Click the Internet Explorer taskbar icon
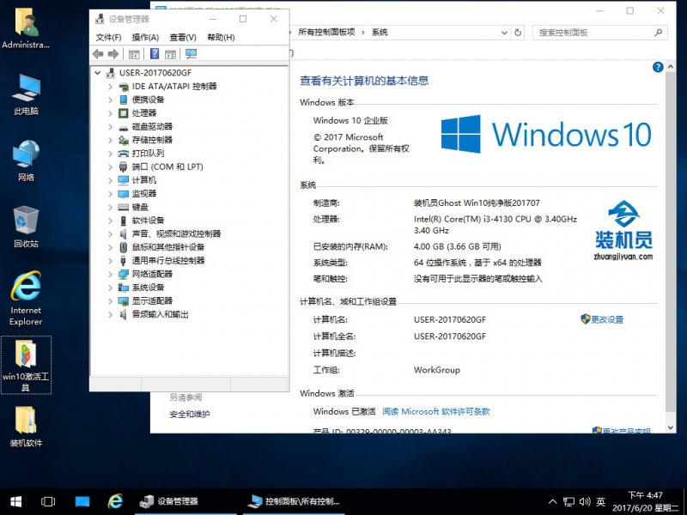Viewport: 687px width, 515px height. pyautogui.click(x=115, y=501)
